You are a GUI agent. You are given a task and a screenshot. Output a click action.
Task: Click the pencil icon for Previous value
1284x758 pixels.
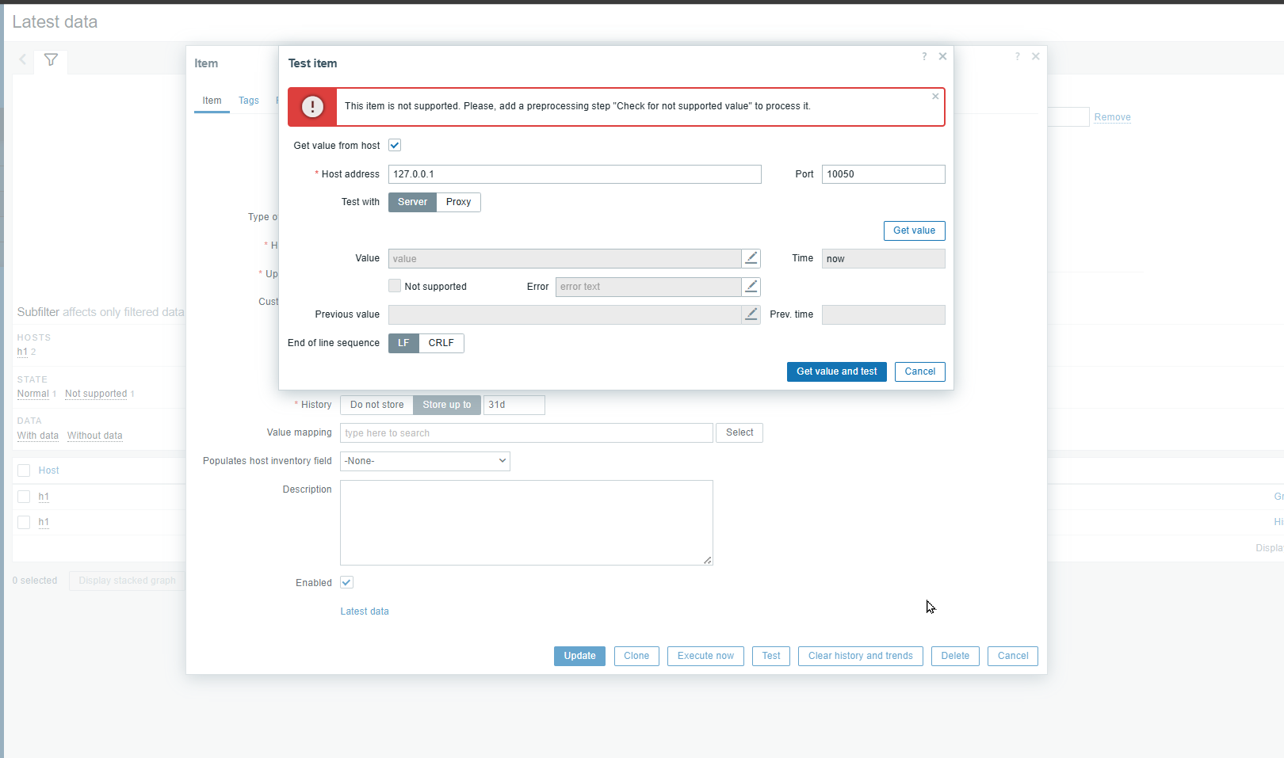tap(751, 314)
